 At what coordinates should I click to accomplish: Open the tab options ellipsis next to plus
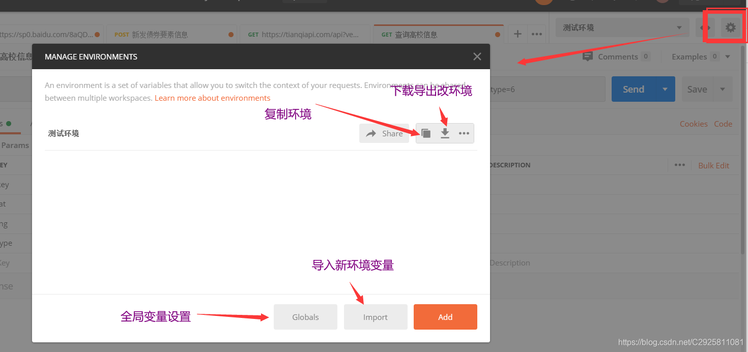point(536,34)
